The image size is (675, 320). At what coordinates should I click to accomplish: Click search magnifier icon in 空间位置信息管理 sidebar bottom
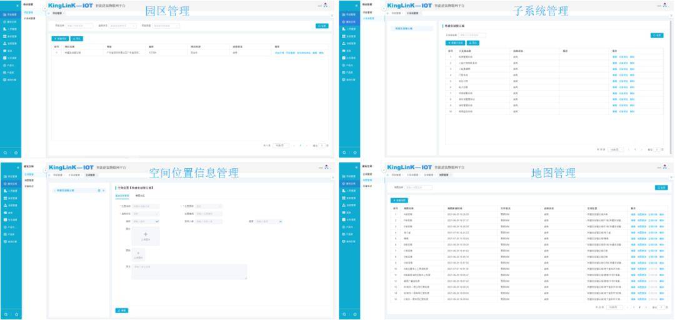tap(5, 314)
